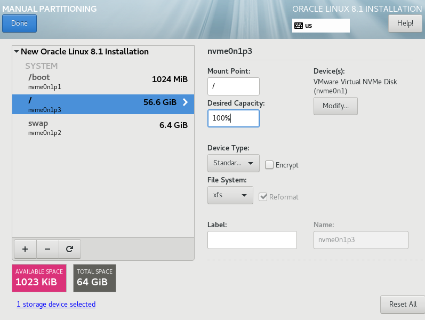The height and width of the screenshot is (320, 425).
Task: Click the 1024 MiB size text
Action: tap(170, 79)
